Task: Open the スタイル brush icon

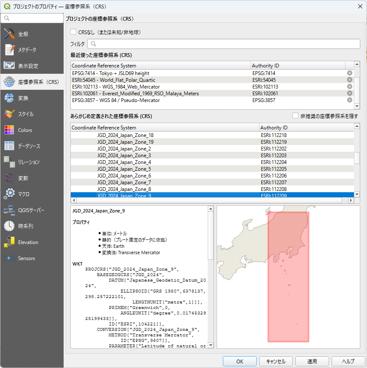Action: [9, 114]
